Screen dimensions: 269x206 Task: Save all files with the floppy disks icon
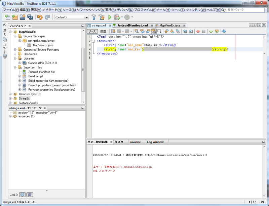point(30,17)
